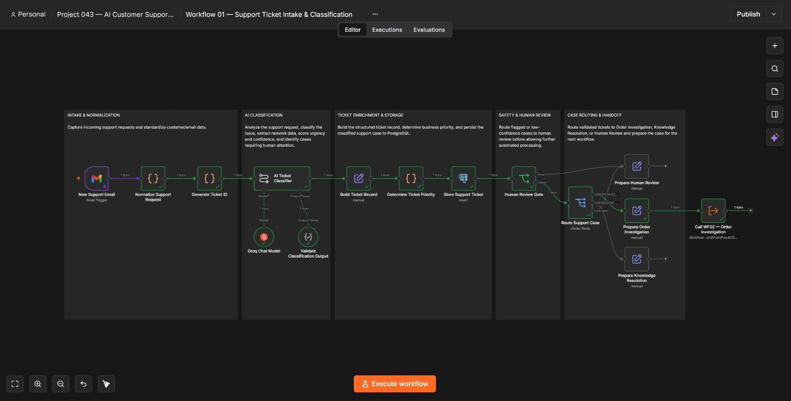The image size is (791, 401).
Task: Select the Prepare Human Review node
Action: click(637, 166)
